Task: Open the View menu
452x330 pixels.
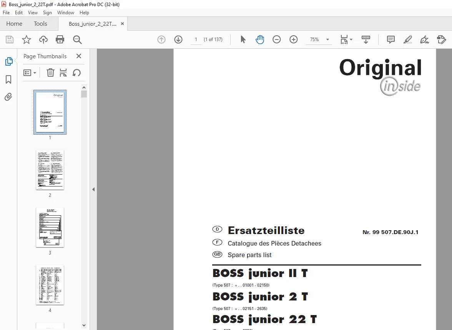Action: [33, 13]
